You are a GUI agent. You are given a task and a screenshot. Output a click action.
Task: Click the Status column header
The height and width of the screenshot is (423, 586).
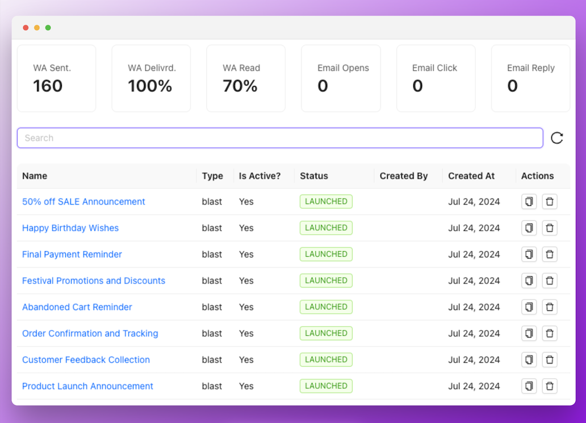[314, 176]
